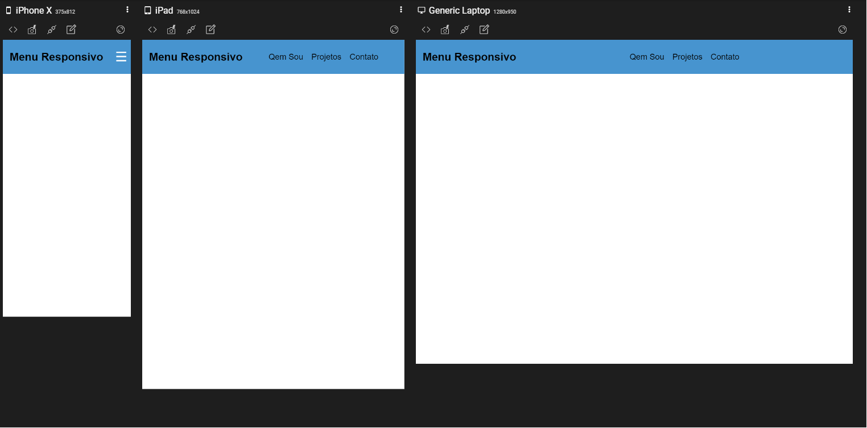Click the plug icon on Generic Laptop toolbar
This screenshot has height=428, width=867.
465,30
